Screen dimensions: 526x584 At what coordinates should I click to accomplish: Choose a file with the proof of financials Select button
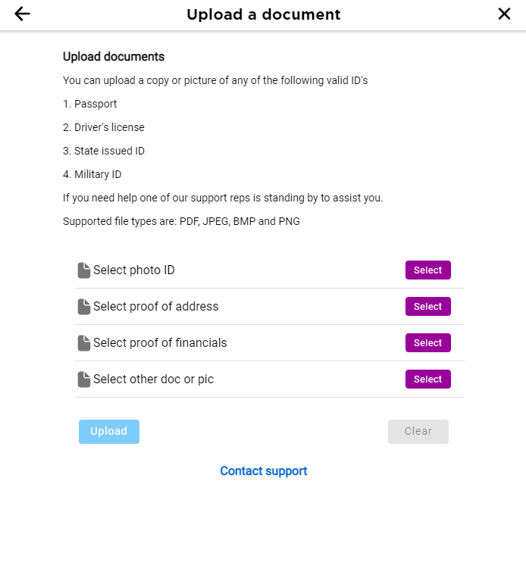point(428,342)
